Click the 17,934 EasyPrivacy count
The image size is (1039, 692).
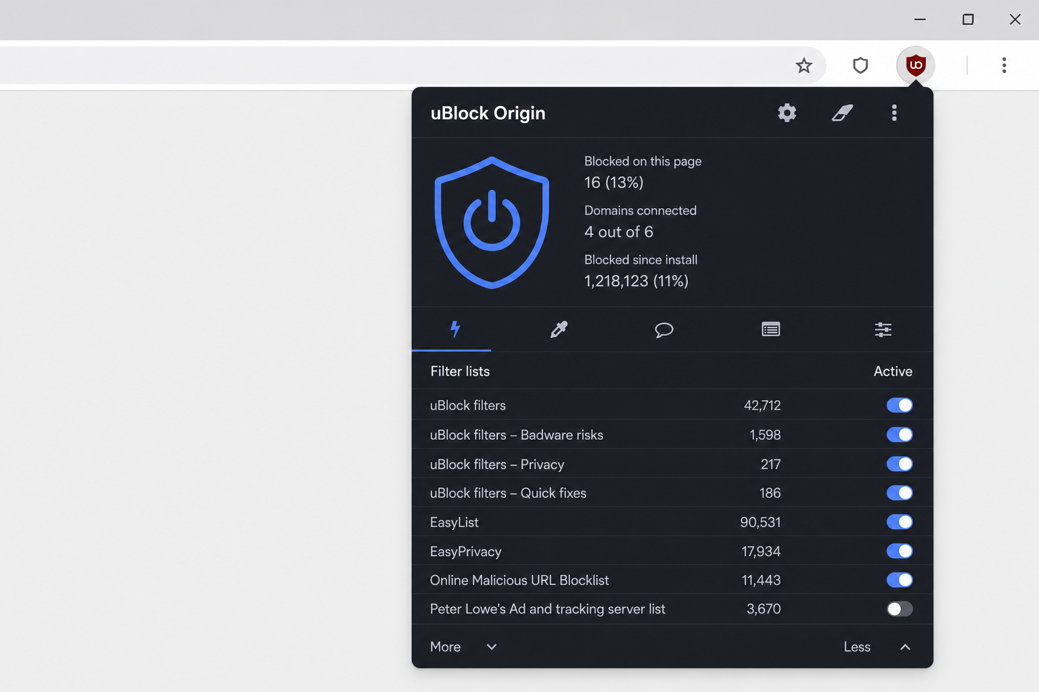tap(761, 551)
